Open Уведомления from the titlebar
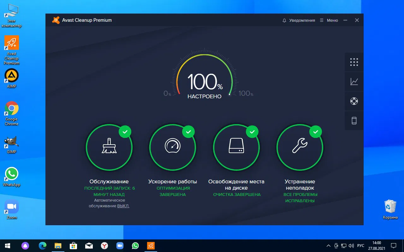 pos(301,20)
